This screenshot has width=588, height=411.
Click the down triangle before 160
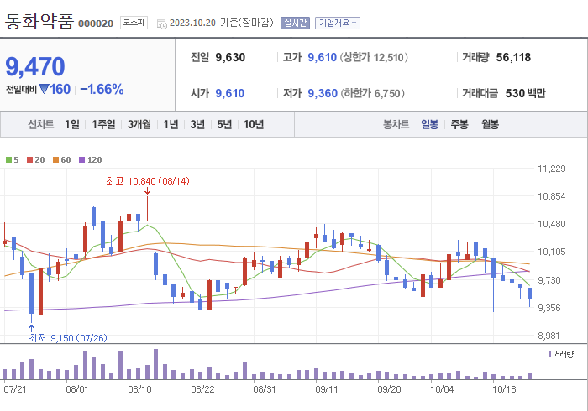[44, 89]
